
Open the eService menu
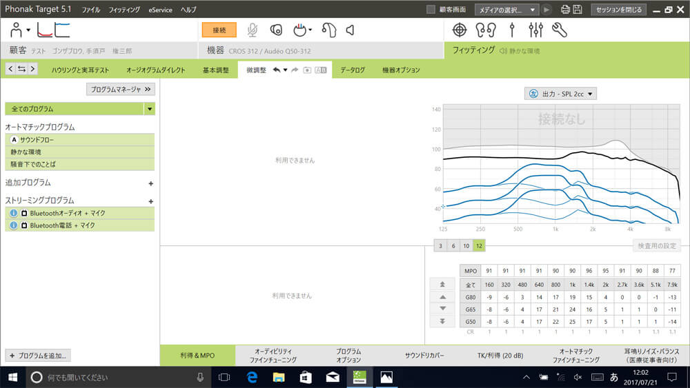[160, 10]
